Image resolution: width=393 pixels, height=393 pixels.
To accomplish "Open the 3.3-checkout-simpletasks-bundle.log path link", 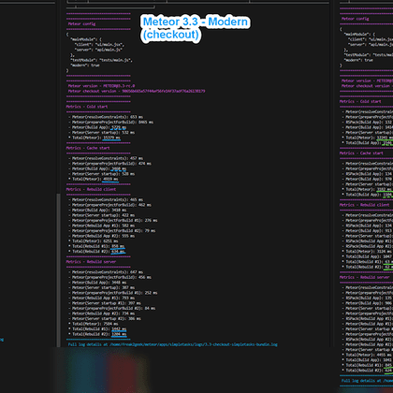I will pos(194,344).
